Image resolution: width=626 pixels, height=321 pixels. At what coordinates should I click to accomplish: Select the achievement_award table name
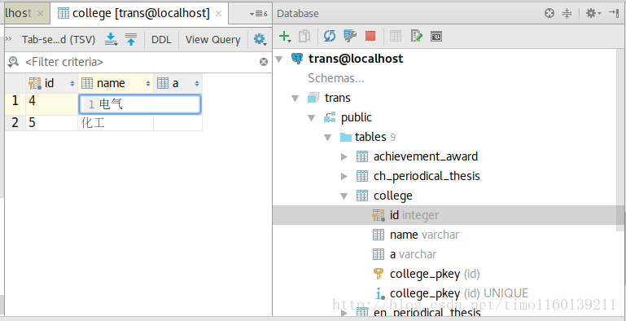point(426,156)
